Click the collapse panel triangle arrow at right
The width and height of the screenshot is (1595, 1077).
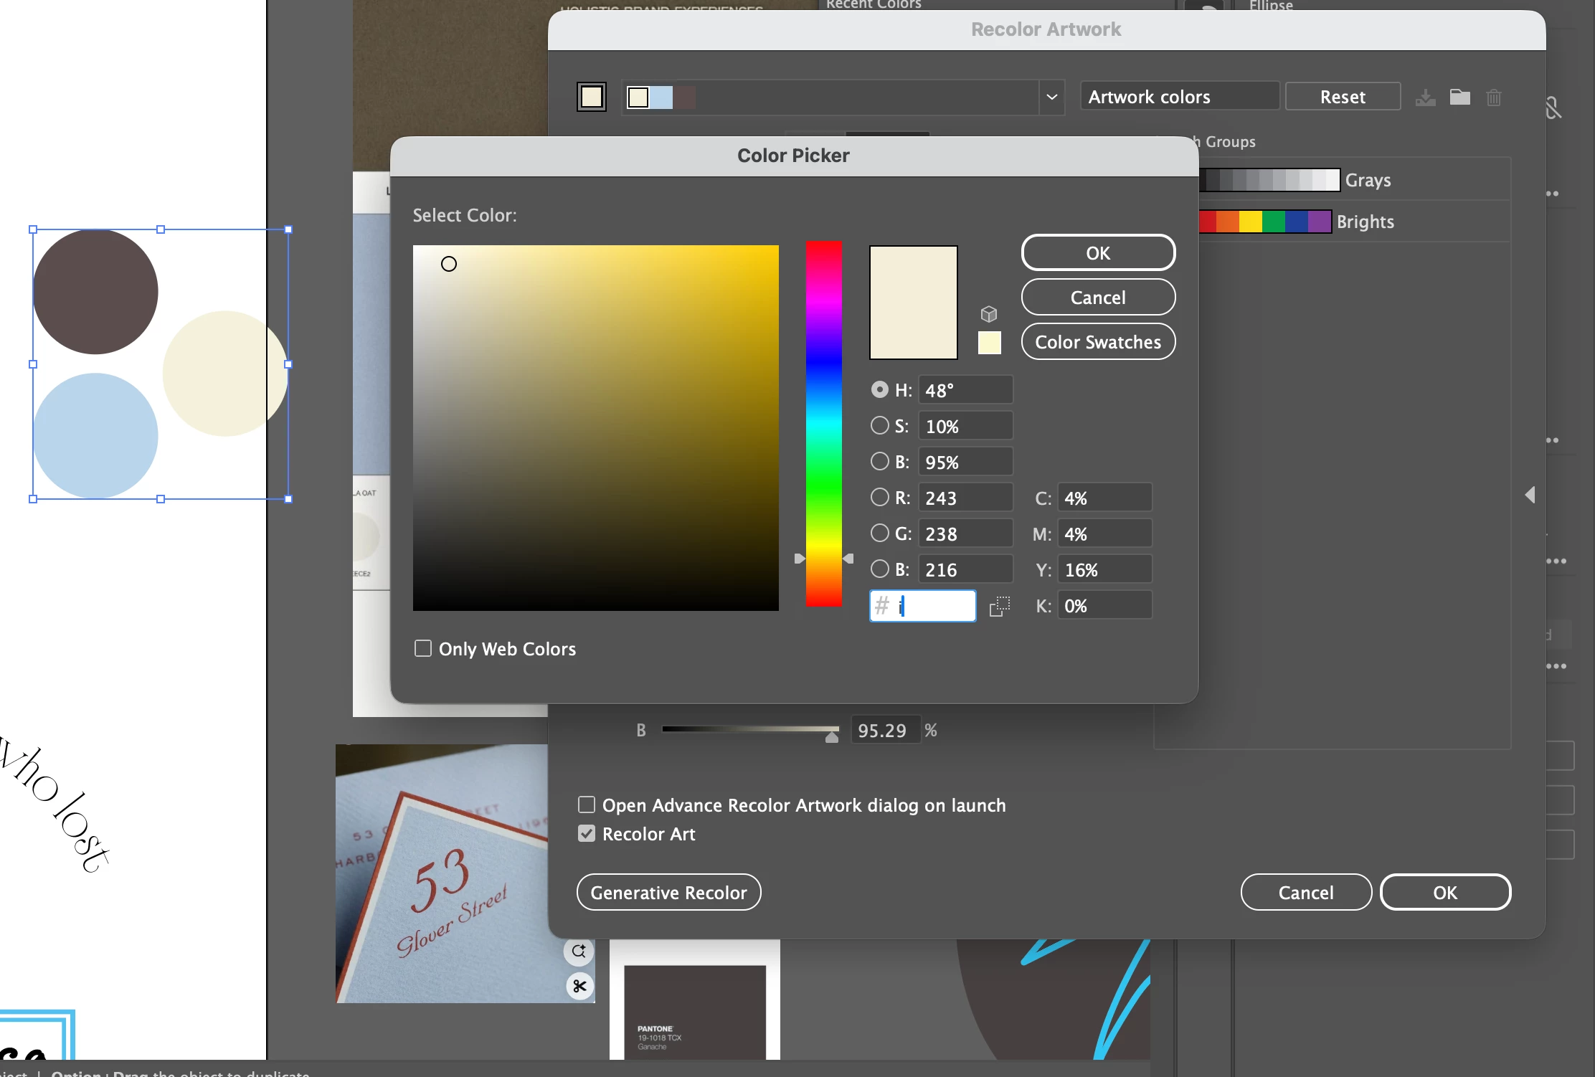1530,495
